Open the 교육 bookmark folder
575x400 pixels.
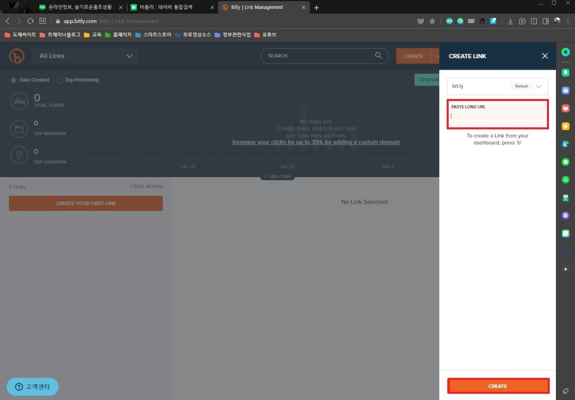click(x=93, y=35)
